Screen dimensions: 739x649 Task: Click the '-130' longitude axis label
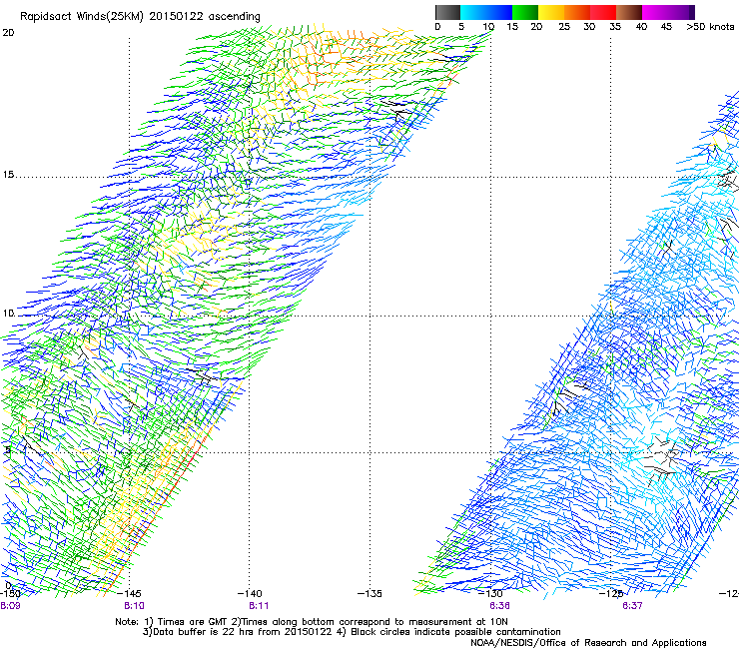pos(490,593)
